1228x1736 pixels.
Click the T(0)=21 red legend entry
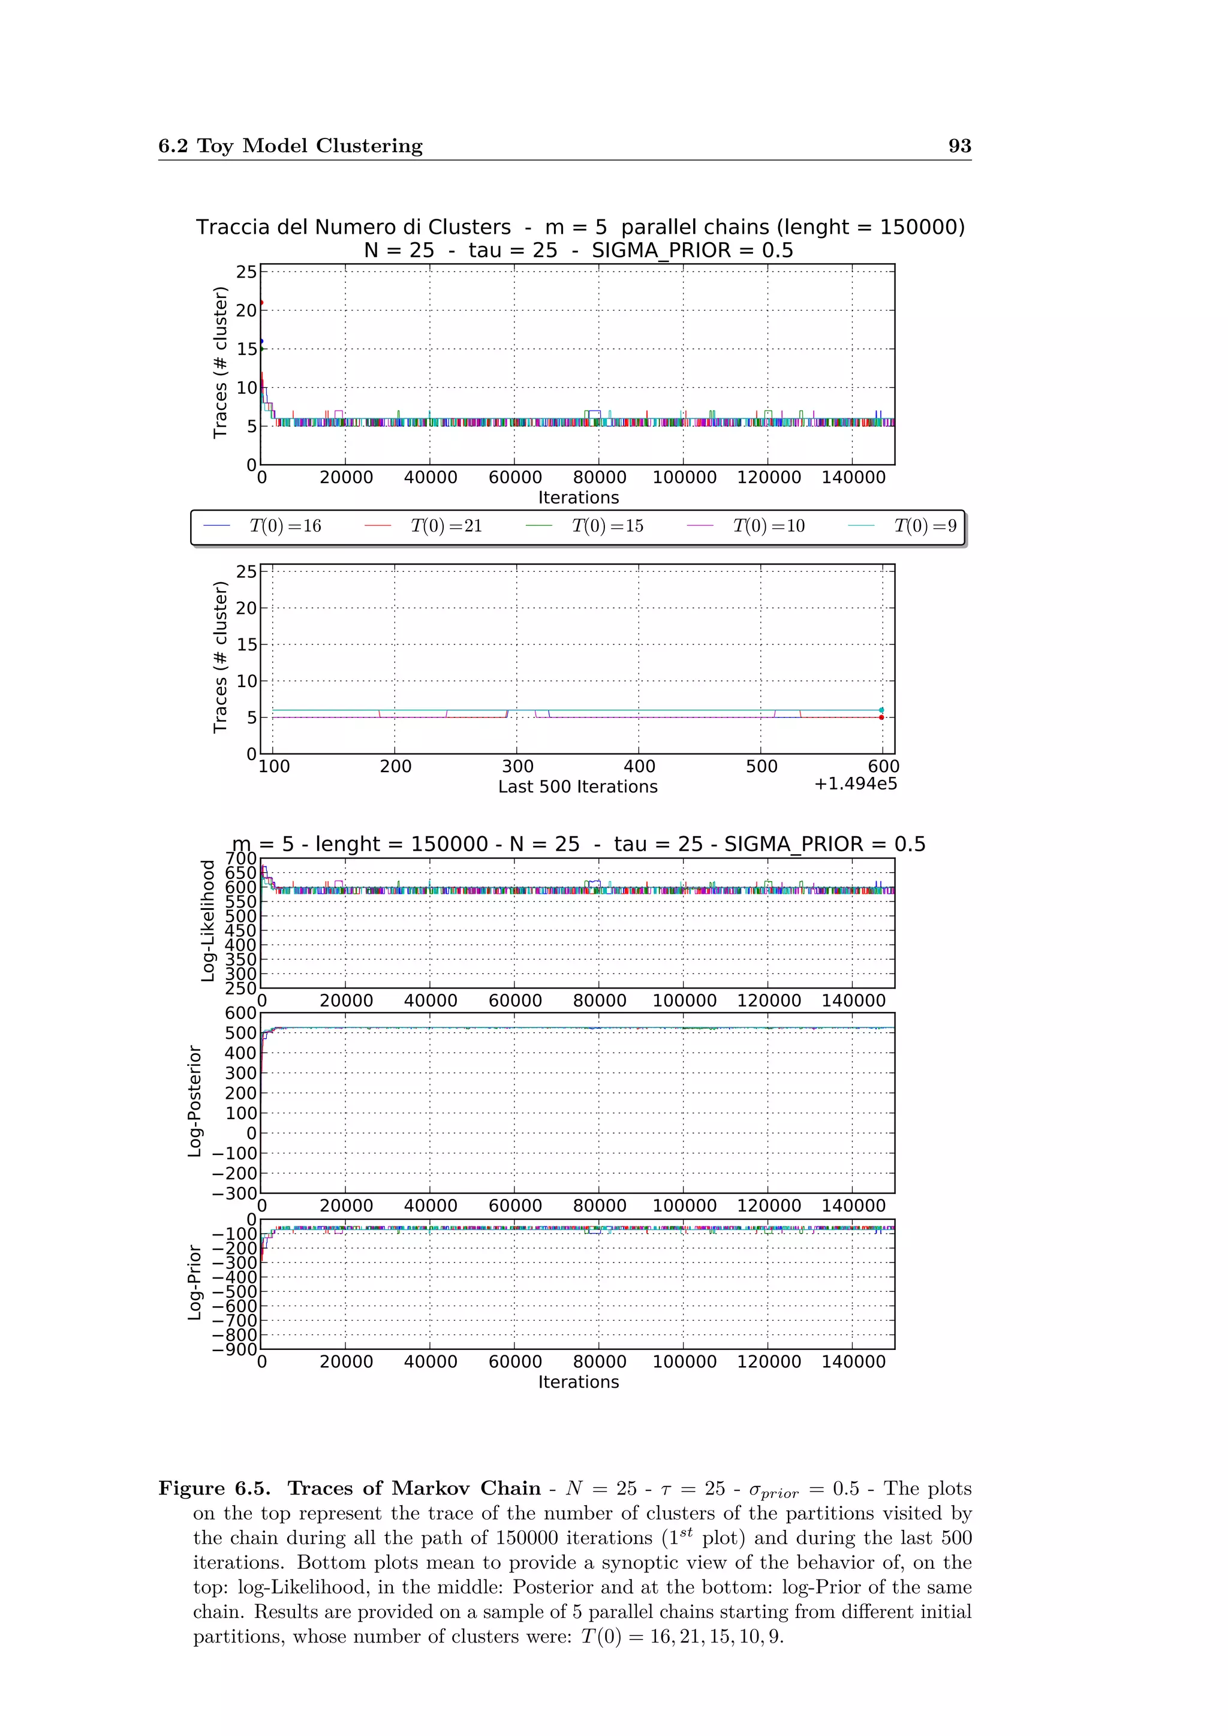446,526
